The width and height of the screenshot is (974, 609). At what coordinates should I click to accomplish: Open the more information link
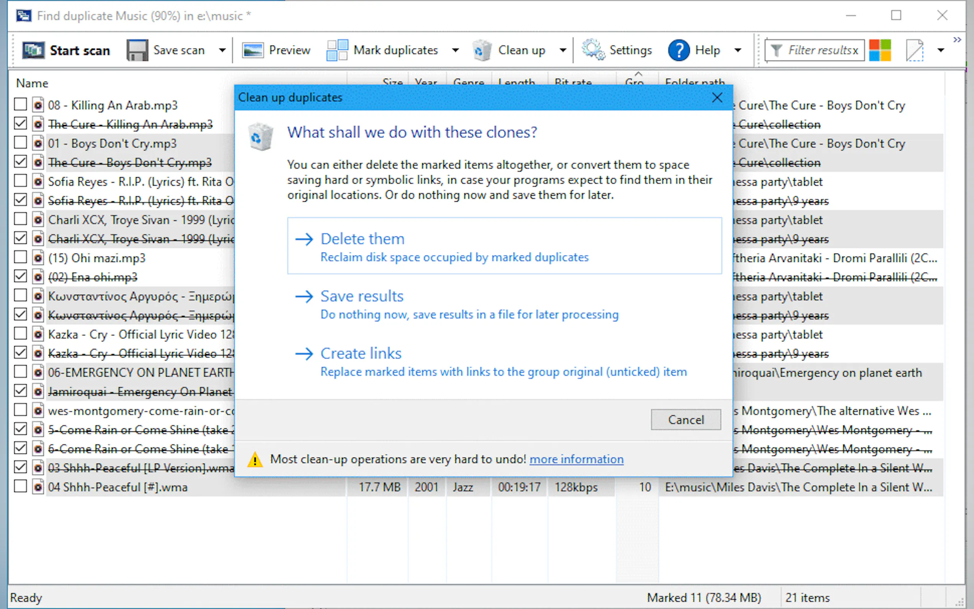click(576, 459)
